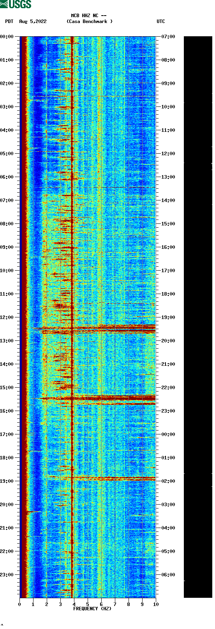The width and height of the screenshot is (215, 629).
Task: Click the 0 Hz frequency axis label
Action: coord(19,604)
